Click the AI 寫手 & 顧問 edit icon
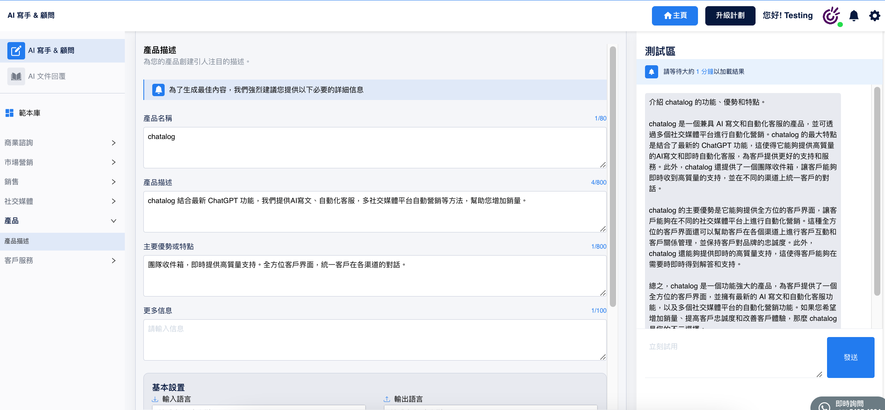 (x=16, y=51)
